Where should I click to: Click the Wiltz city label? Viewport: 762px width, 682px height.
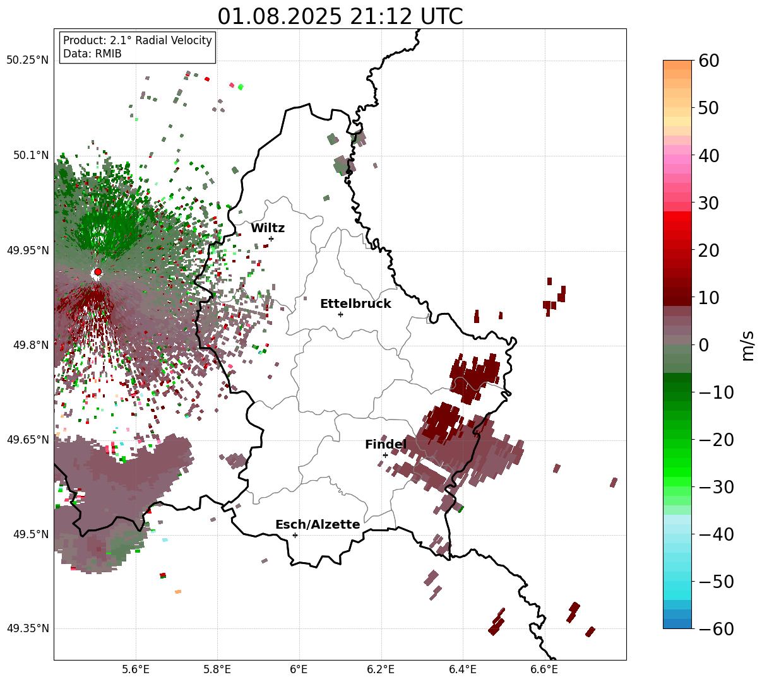[268, 228]
